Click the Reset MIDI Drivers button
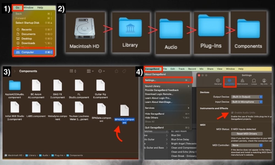Screen dimensions: 275x165 (247, 134)
